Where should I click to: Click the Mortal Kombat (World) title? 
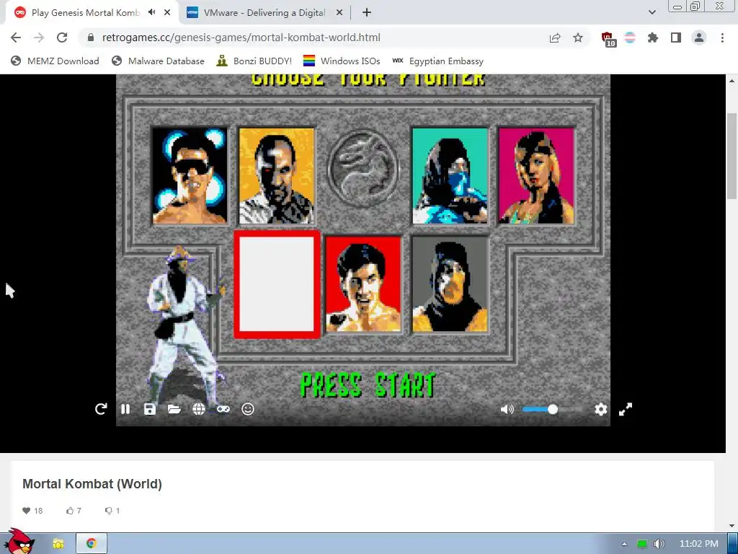92,484
